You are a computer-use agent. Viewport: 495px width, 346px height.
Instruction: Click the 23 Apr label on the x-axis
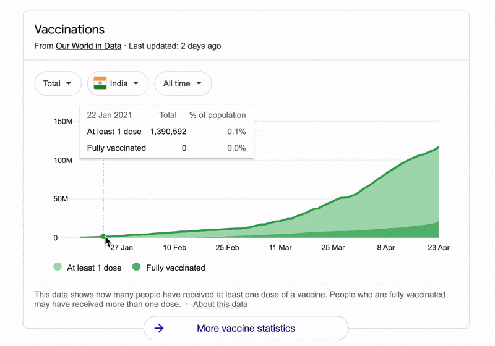tap(439, 248)
